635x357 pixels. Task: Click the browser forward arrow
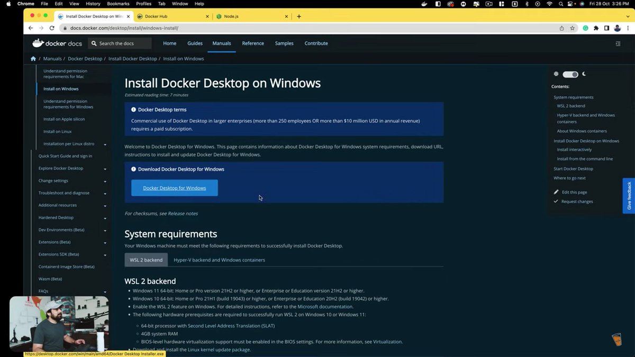pos(41,28)
